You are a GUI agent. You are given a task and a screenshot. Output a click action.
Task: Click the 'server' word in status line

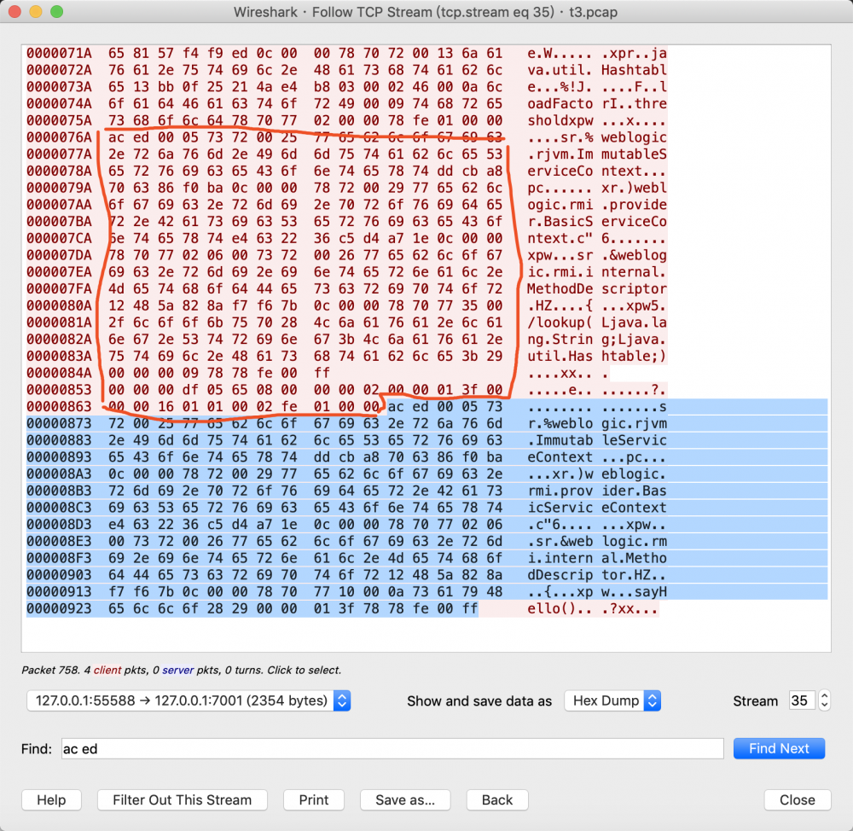178,670
